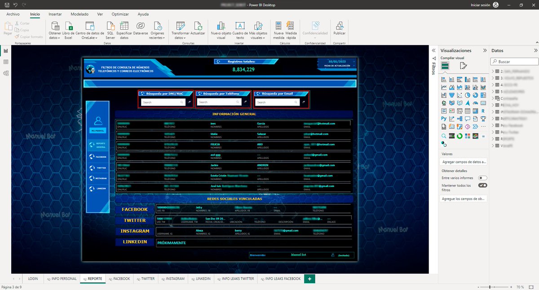Open the INFO PERSONAL page tab

[x=62, y=279]
